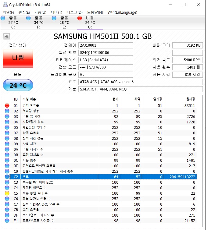Click the blue status icon of attribute 04
This screenshot has width=208, height=230.
pyautogui.click(x=7, y=122)
